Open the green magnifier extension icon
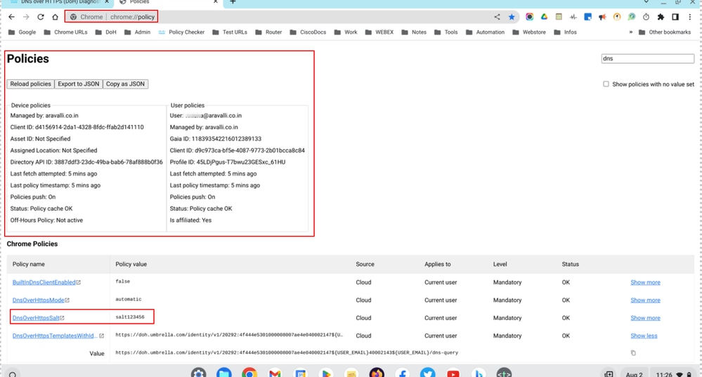Screen dimensions: 702x377 pyautogui.click(x=631, y=17)
